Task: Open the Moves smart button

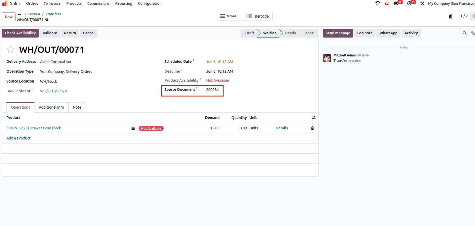Action: (231, 16)
